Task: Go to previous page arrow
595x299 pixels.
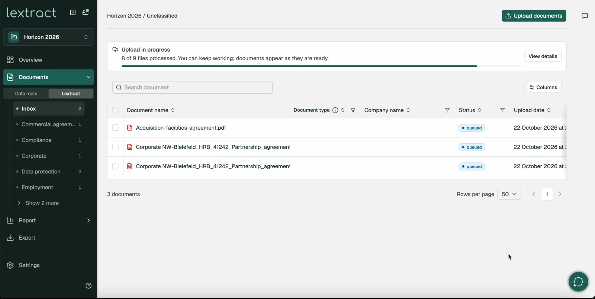Action: click(x=534, y=194)
